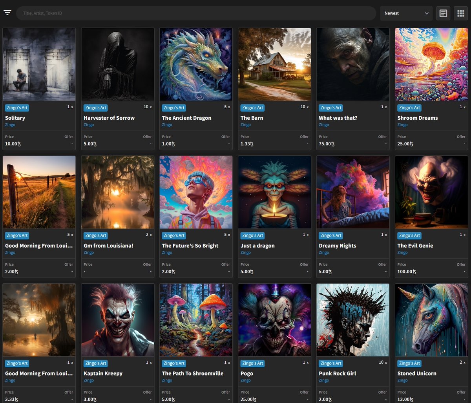
Task: Open the Gm from Louisiana! title link
Action: click(109, 246)
